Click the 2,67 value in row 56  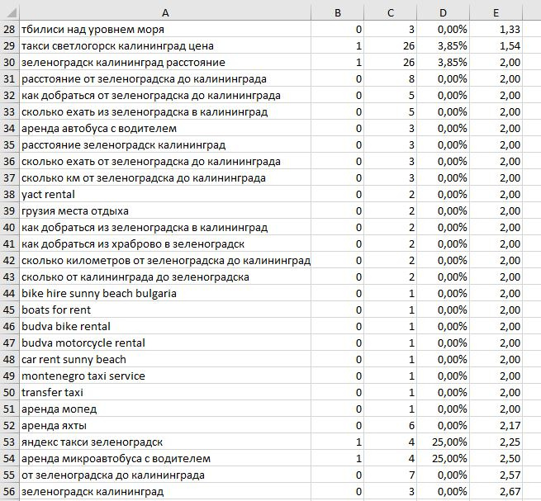tap(496, 491)
